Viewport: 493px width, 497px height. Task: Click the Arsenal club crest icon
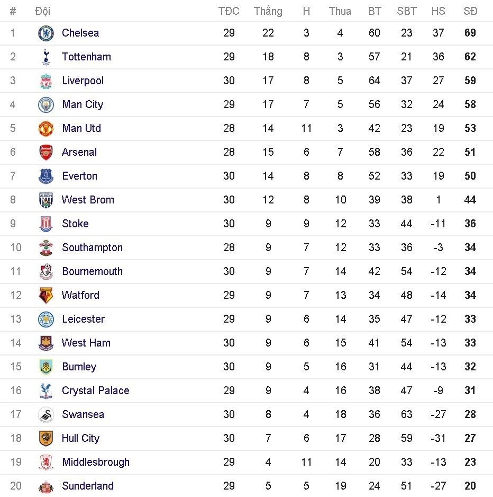(46, 153)
